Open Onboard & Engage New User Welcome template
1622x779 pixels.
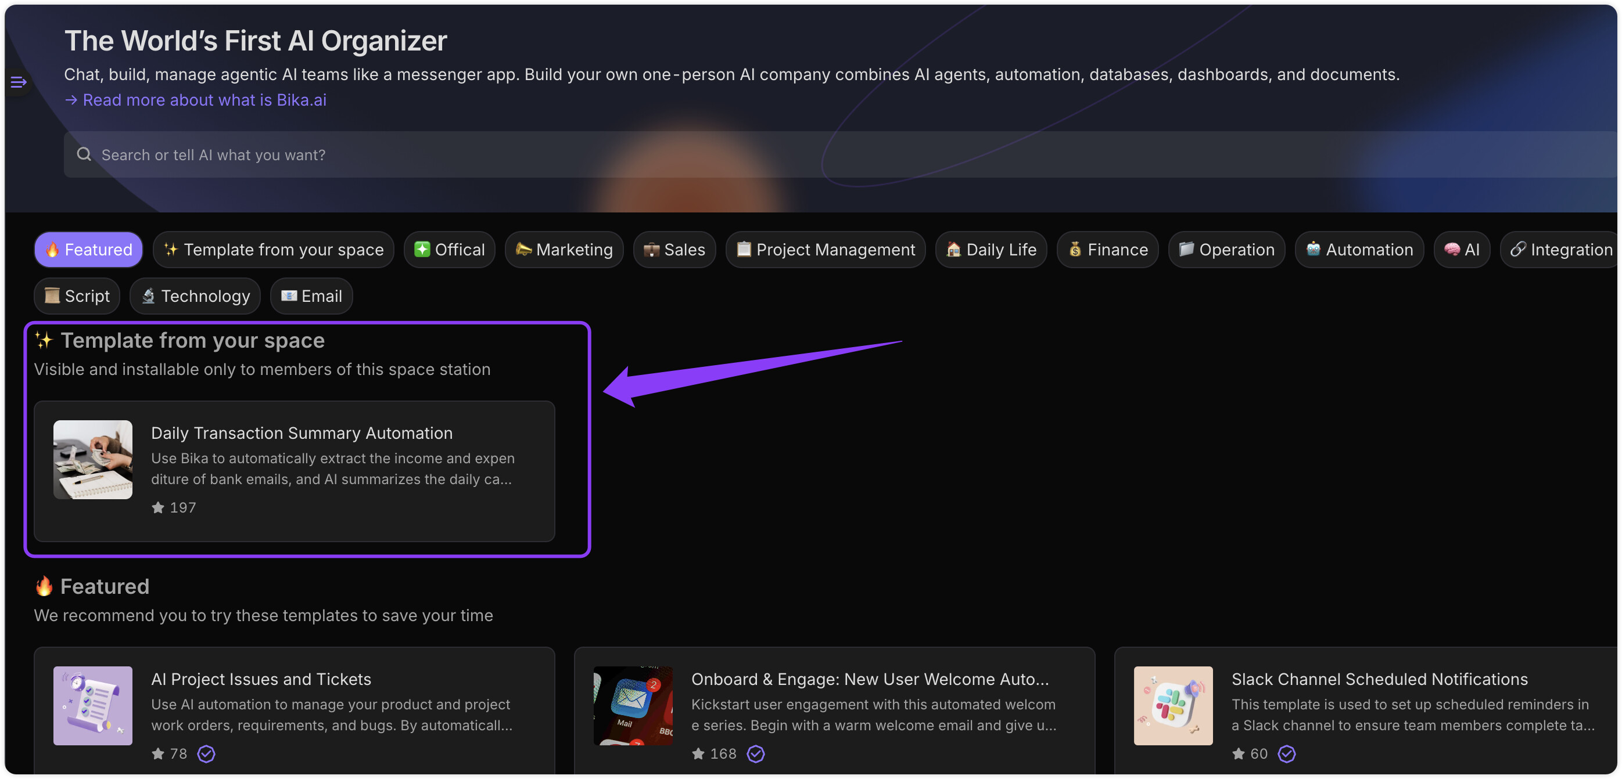[870, 679]
